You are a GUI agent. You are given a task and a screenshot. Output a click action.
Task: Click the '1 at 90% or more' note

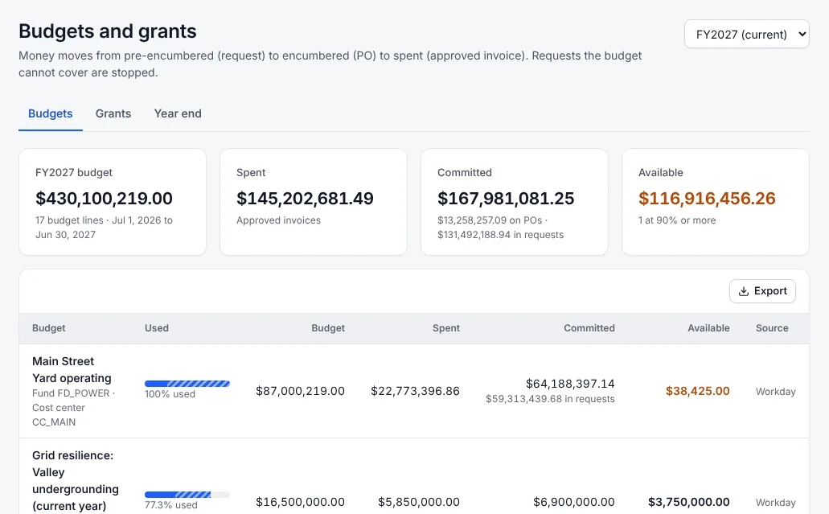coord(677,220)
